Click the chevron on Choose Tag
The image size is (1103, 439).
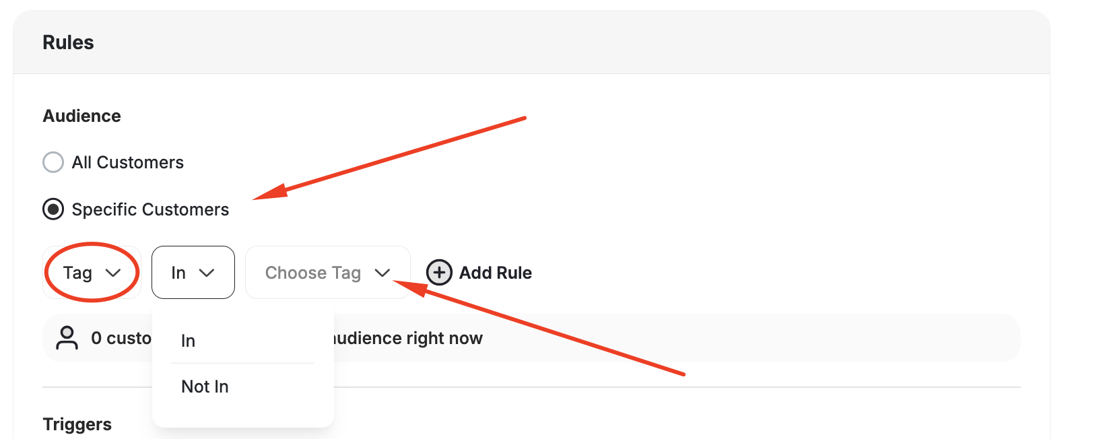pyautogui.click(x=382, y=273)
